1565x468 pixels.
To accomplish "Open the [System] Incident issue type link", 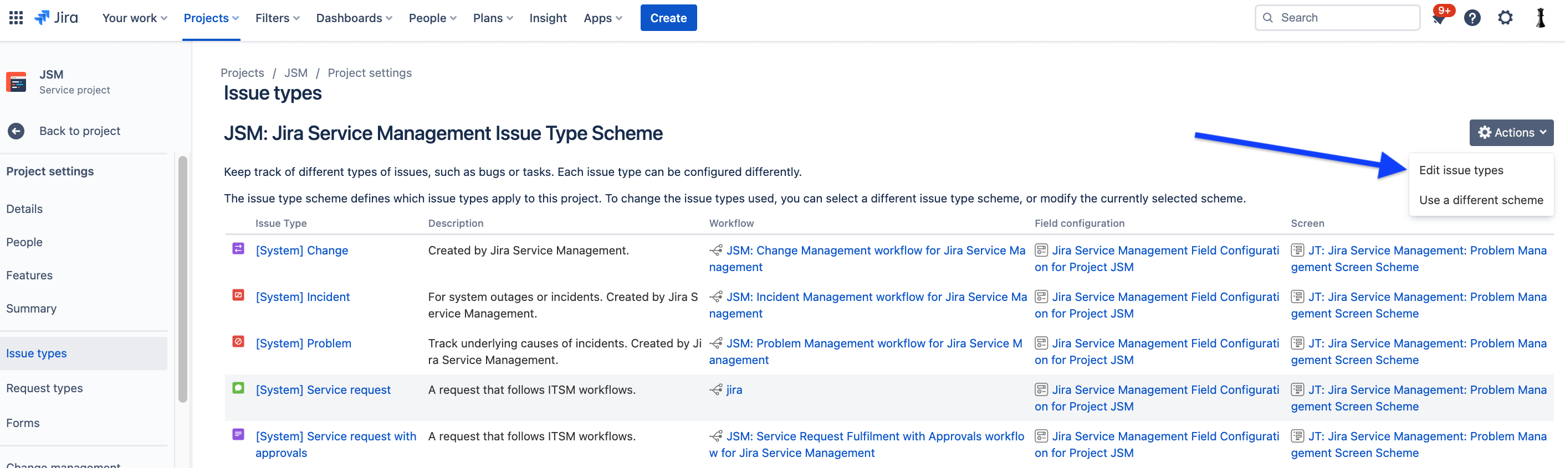I will pos(303,297).
